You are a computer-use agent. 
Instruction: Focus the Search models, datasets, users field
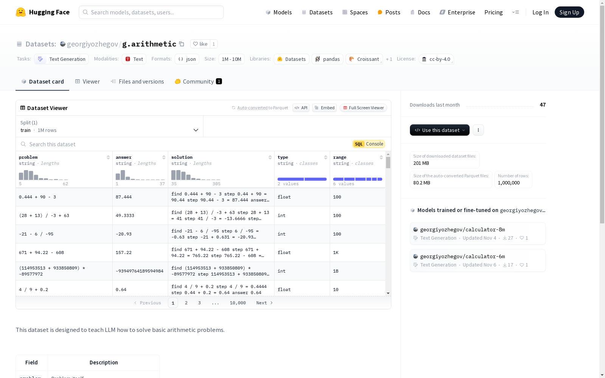coord(151,12)
